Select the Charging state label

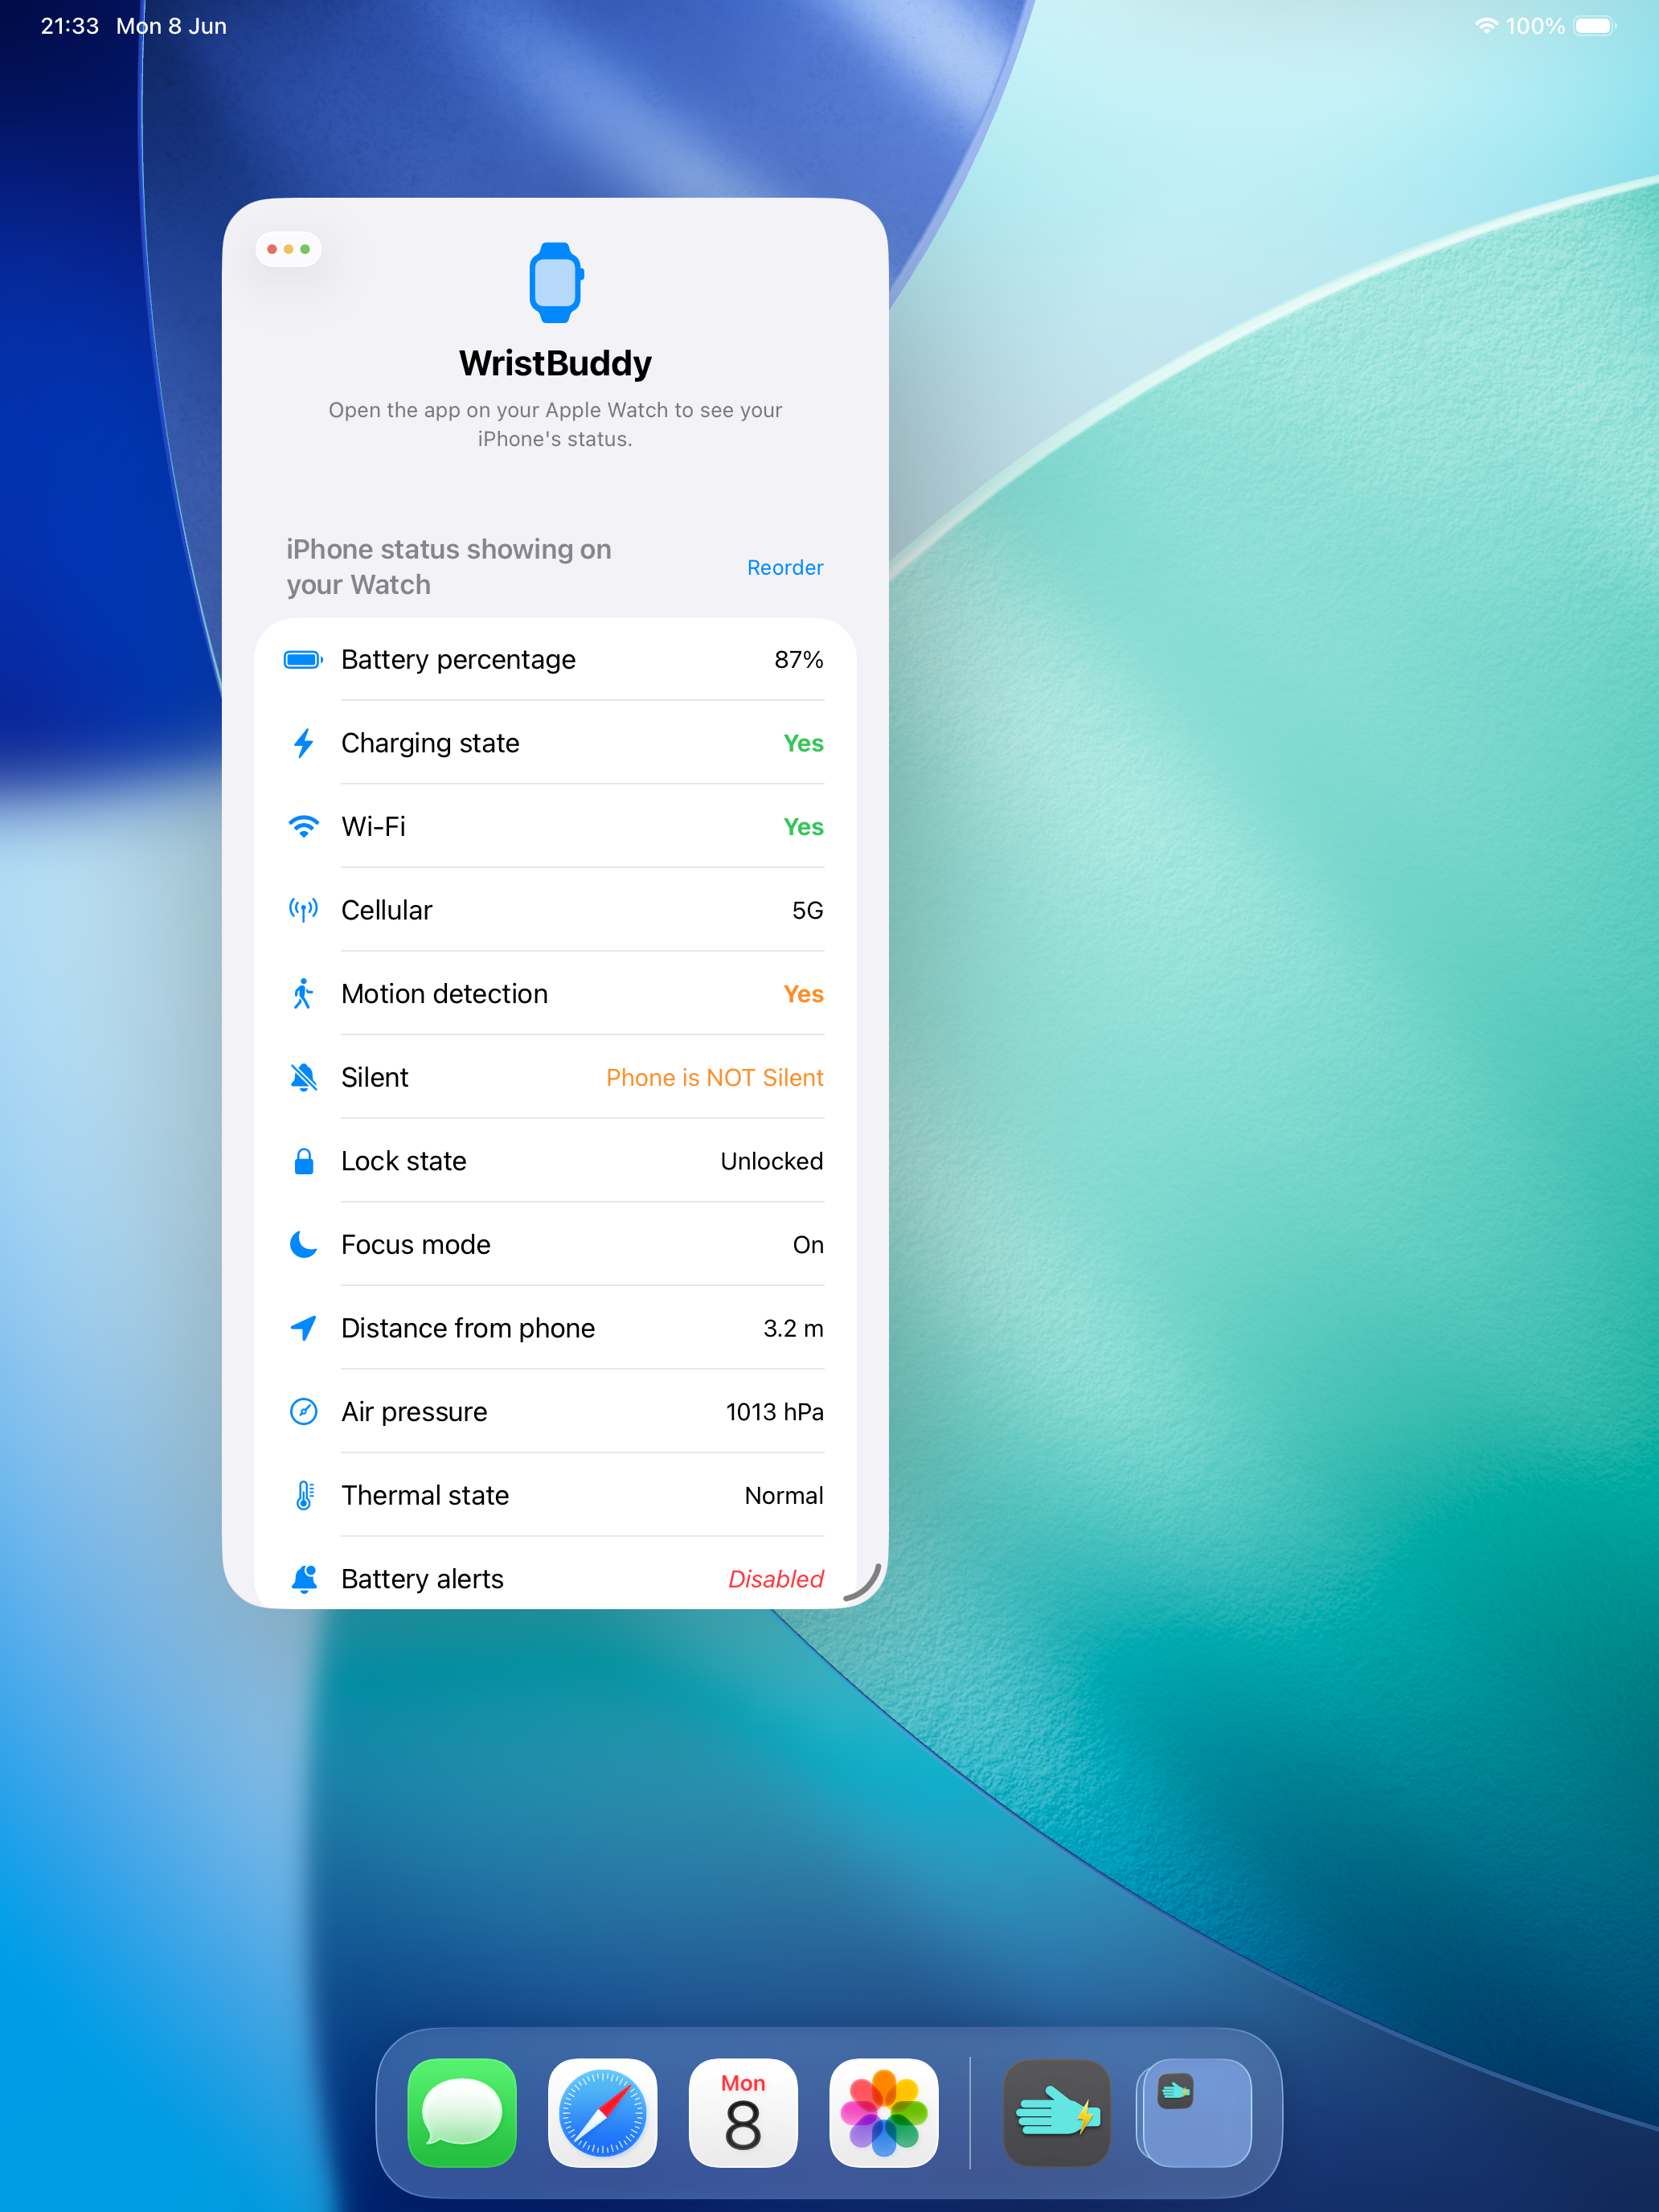click(430, 743)
